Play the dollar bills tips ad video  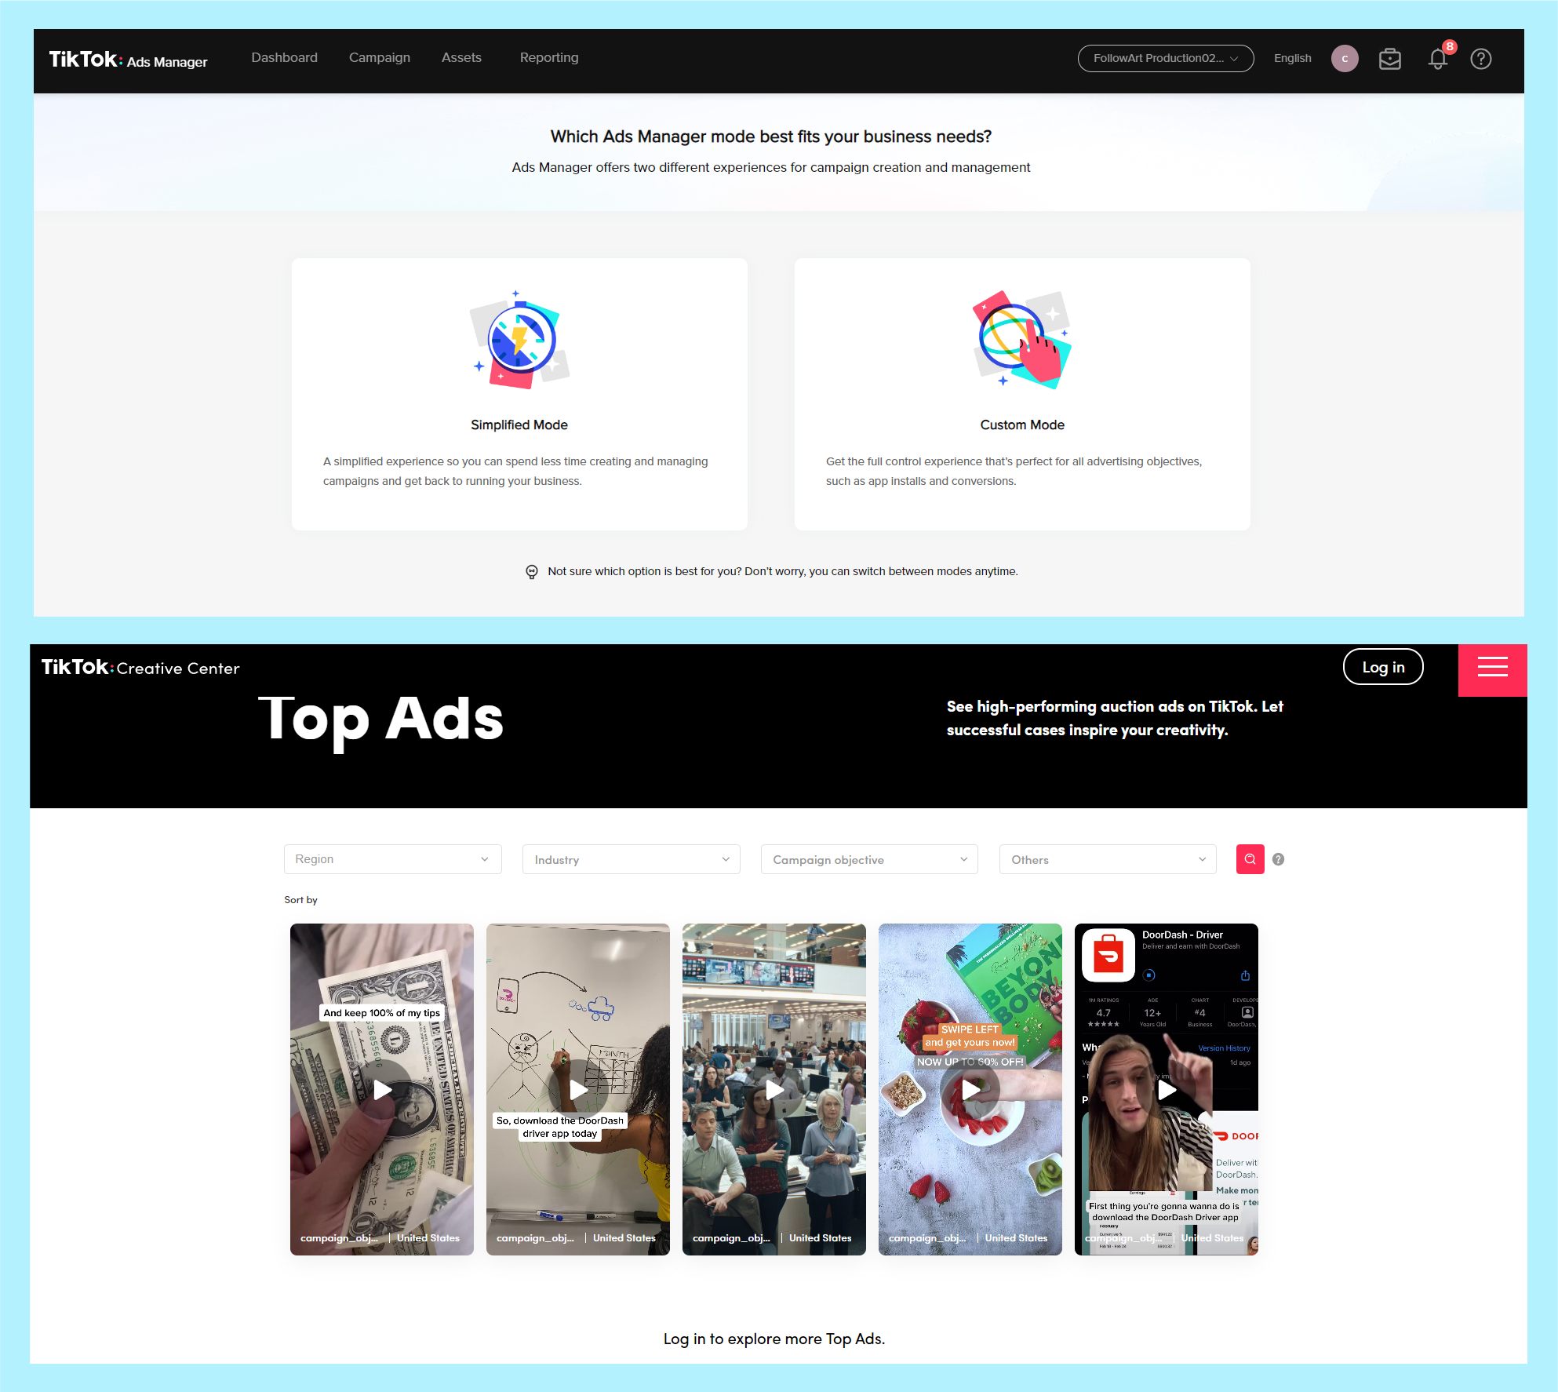(382, 1089)
